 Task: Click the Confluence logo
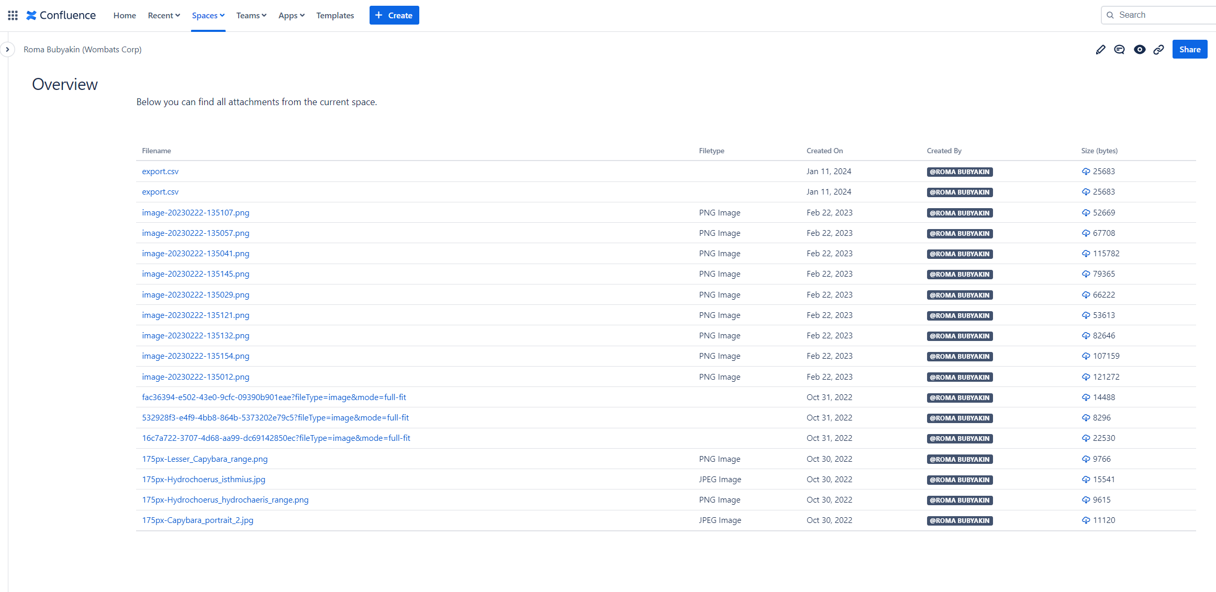click(61, 15)
